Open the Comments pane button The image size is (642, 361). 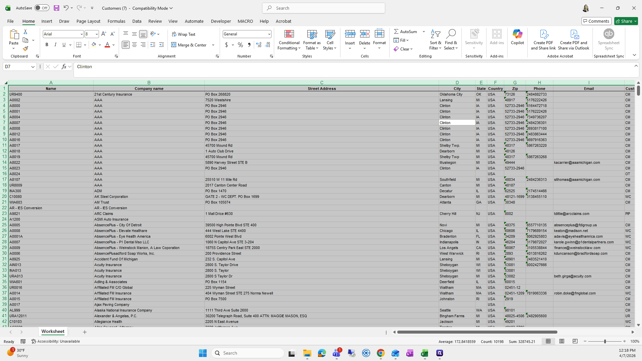[596, 21]
